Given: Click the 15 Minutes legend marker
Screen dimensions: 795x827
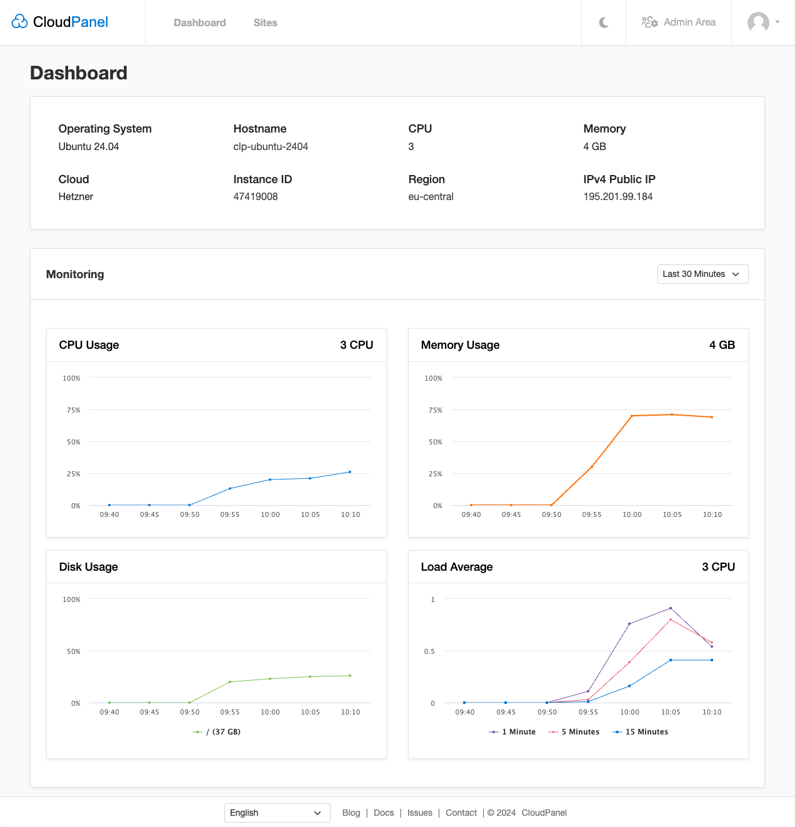Looking at the screenshot, I should tap(616, 731).
